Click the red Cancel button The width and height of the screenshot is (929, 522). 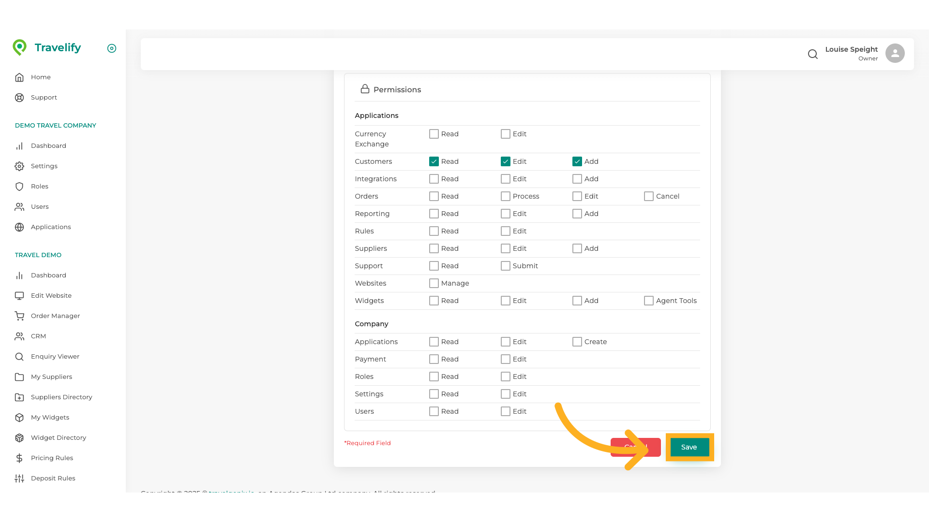click(621, 447)
